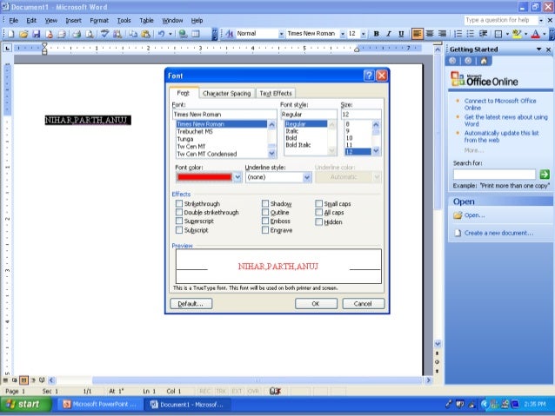Click OK in Font dialog

tap(316, 304)
